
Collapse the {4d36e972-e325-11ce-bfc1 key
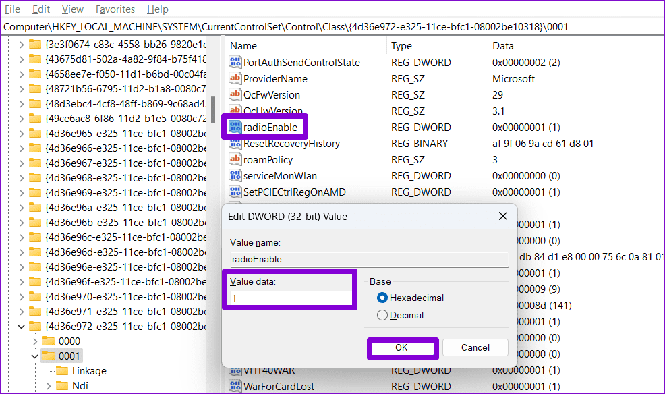click(x=21, y=326)
